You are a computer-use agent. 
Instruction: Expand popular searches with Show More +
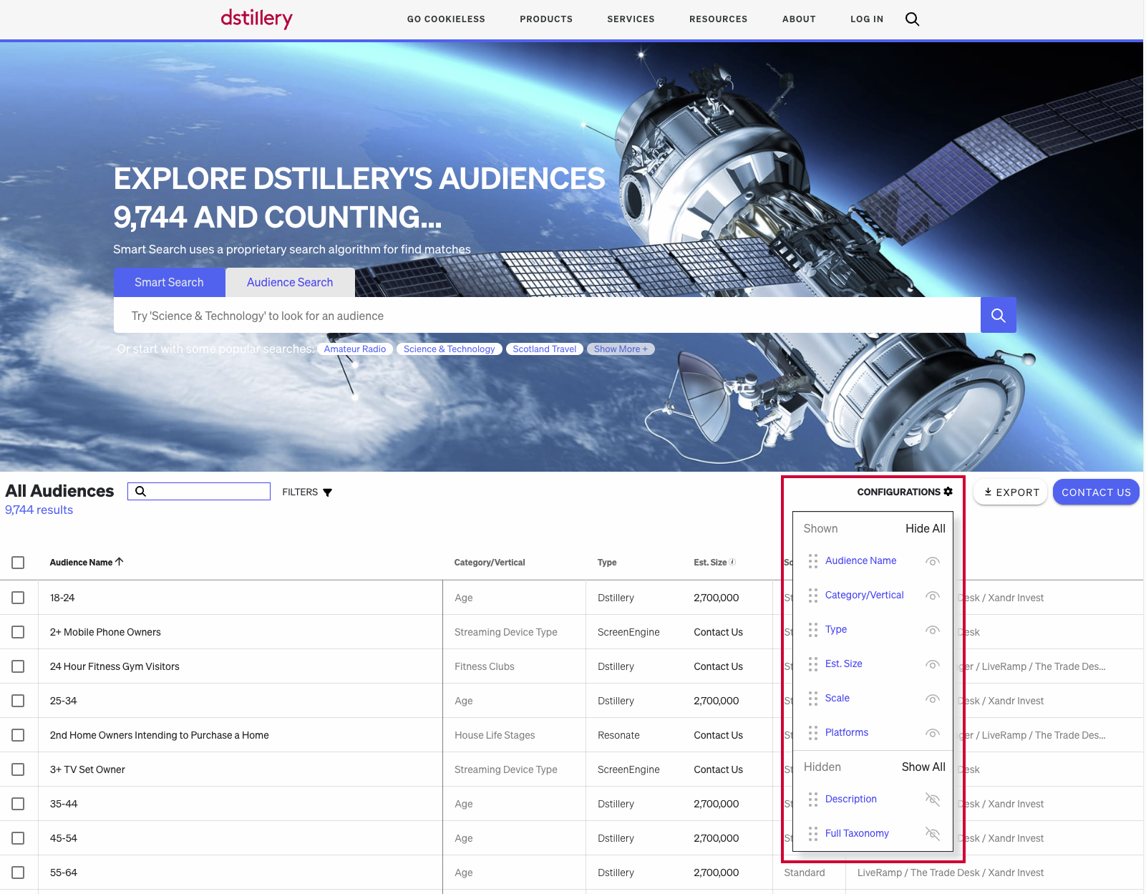click(x=620, y=349)
